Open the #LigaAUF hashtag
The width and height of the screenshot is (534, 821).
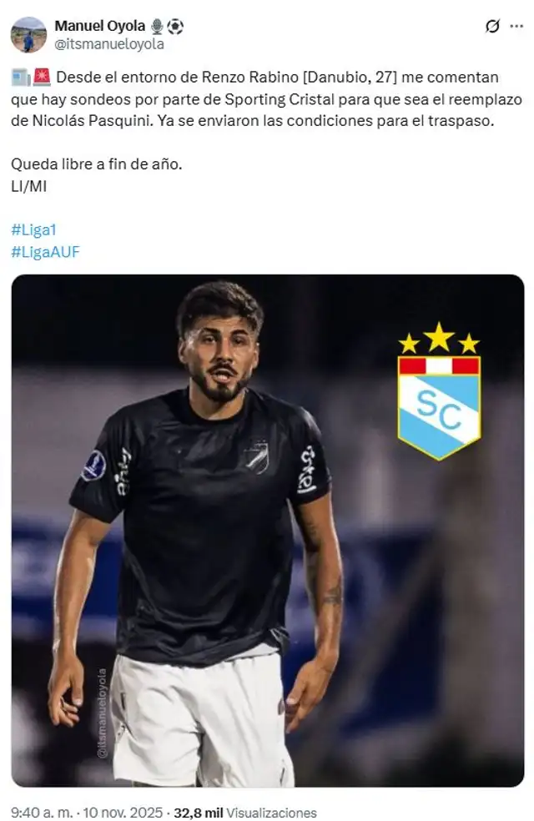point(46,252)
